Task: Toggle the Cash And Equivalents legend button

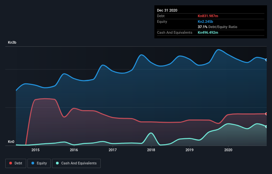Action: [x=76, y=163]
